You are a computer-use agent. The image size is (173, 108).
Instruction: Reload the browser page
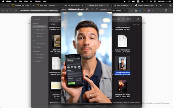[x=11, y=11]
